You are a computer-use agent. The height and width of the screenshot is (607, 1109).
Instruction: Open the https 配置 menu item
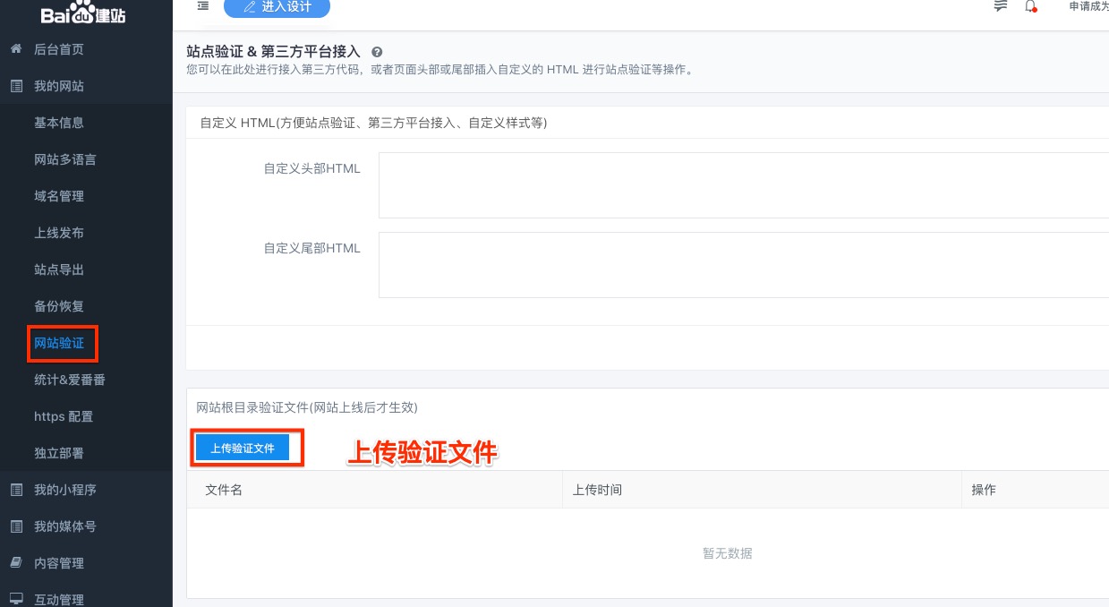tap(64, 416)
